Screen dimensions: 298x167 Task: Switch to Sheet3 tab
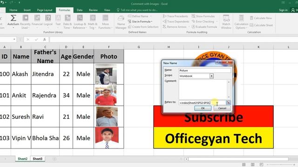click(x=37, y=159)
